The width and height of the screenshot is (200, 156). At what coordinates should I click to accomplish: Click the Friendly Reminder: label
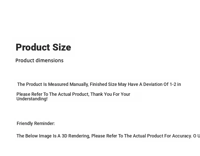pyautogui.click(x=36, y=123)
